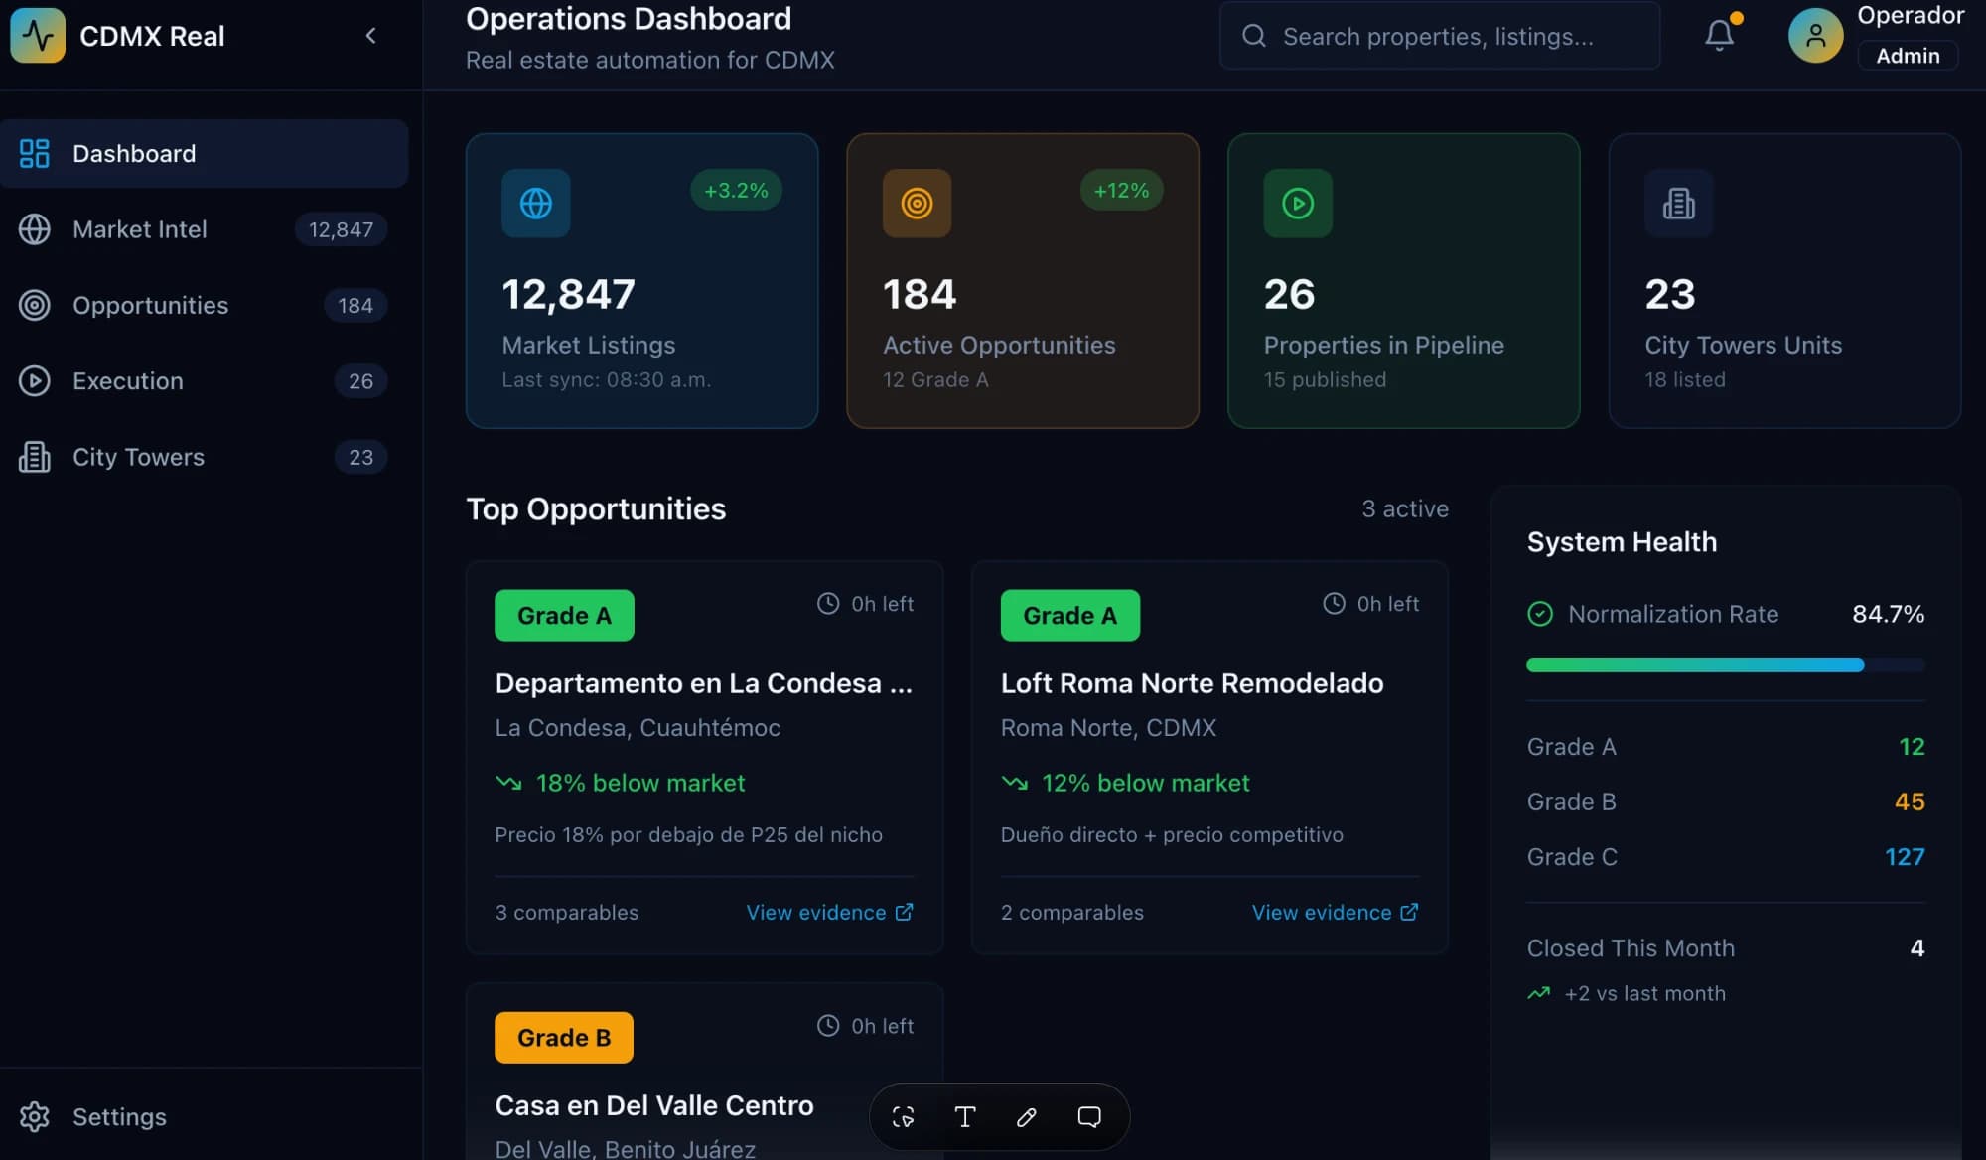Click the 26 badge beside Execution
The image size is (1986, 1160).
pos(360,380)
